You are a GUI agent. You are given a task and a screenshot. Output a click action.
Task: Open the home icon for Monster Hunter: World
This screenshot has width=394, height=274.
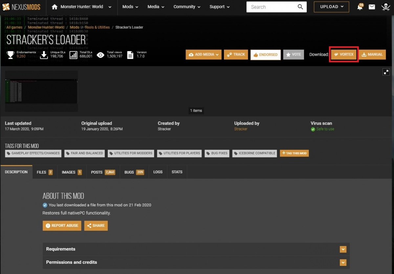[x=55, y=7]
